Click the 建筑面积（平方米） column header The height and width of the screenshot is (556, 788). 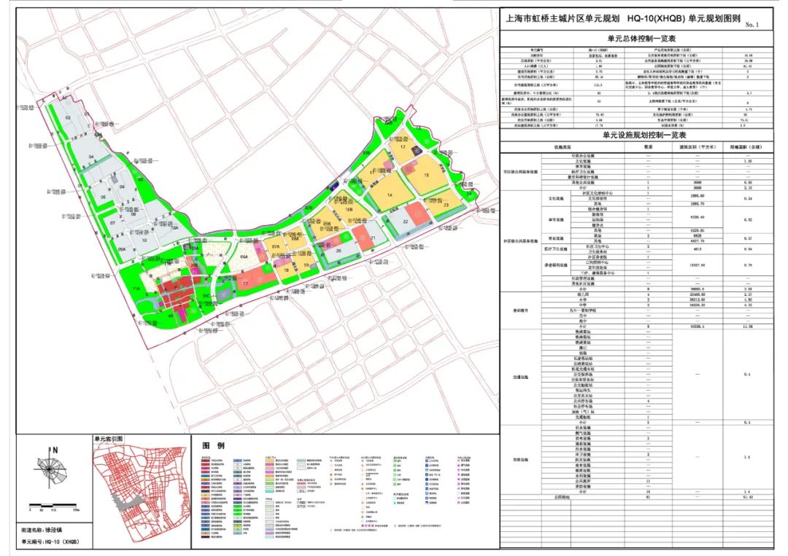pos(698,147)
